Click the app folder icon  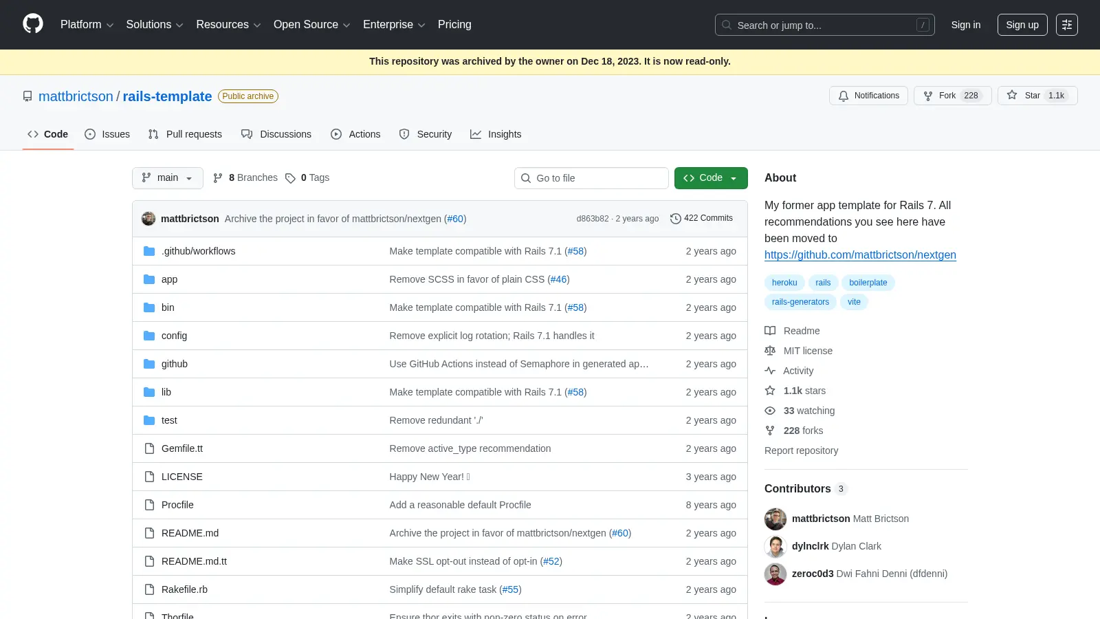click(x=149, y=279)
